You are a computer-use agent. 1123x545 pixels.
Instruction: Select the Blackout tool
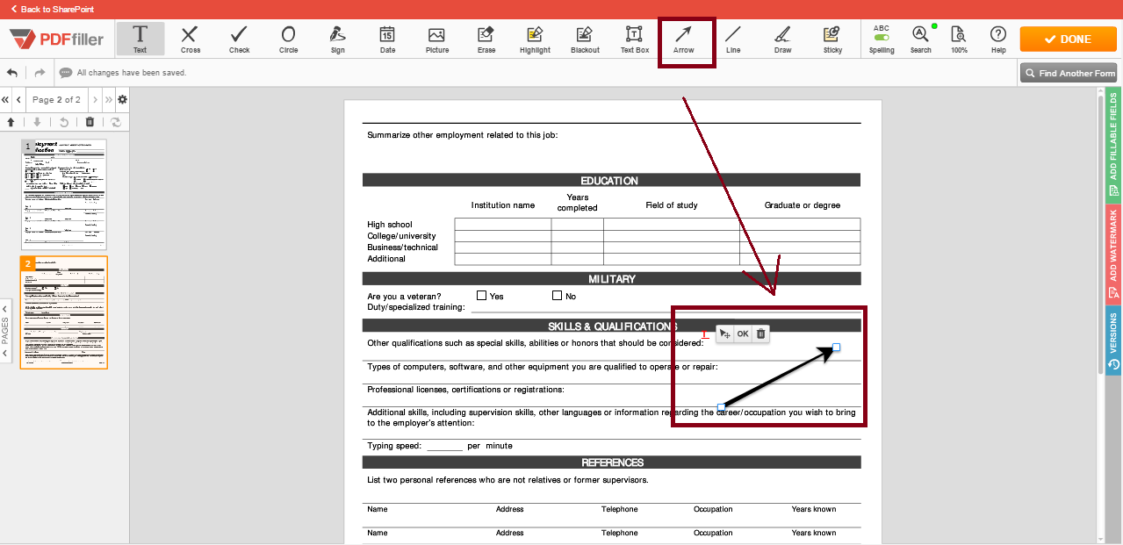click(x=584, y=39)
